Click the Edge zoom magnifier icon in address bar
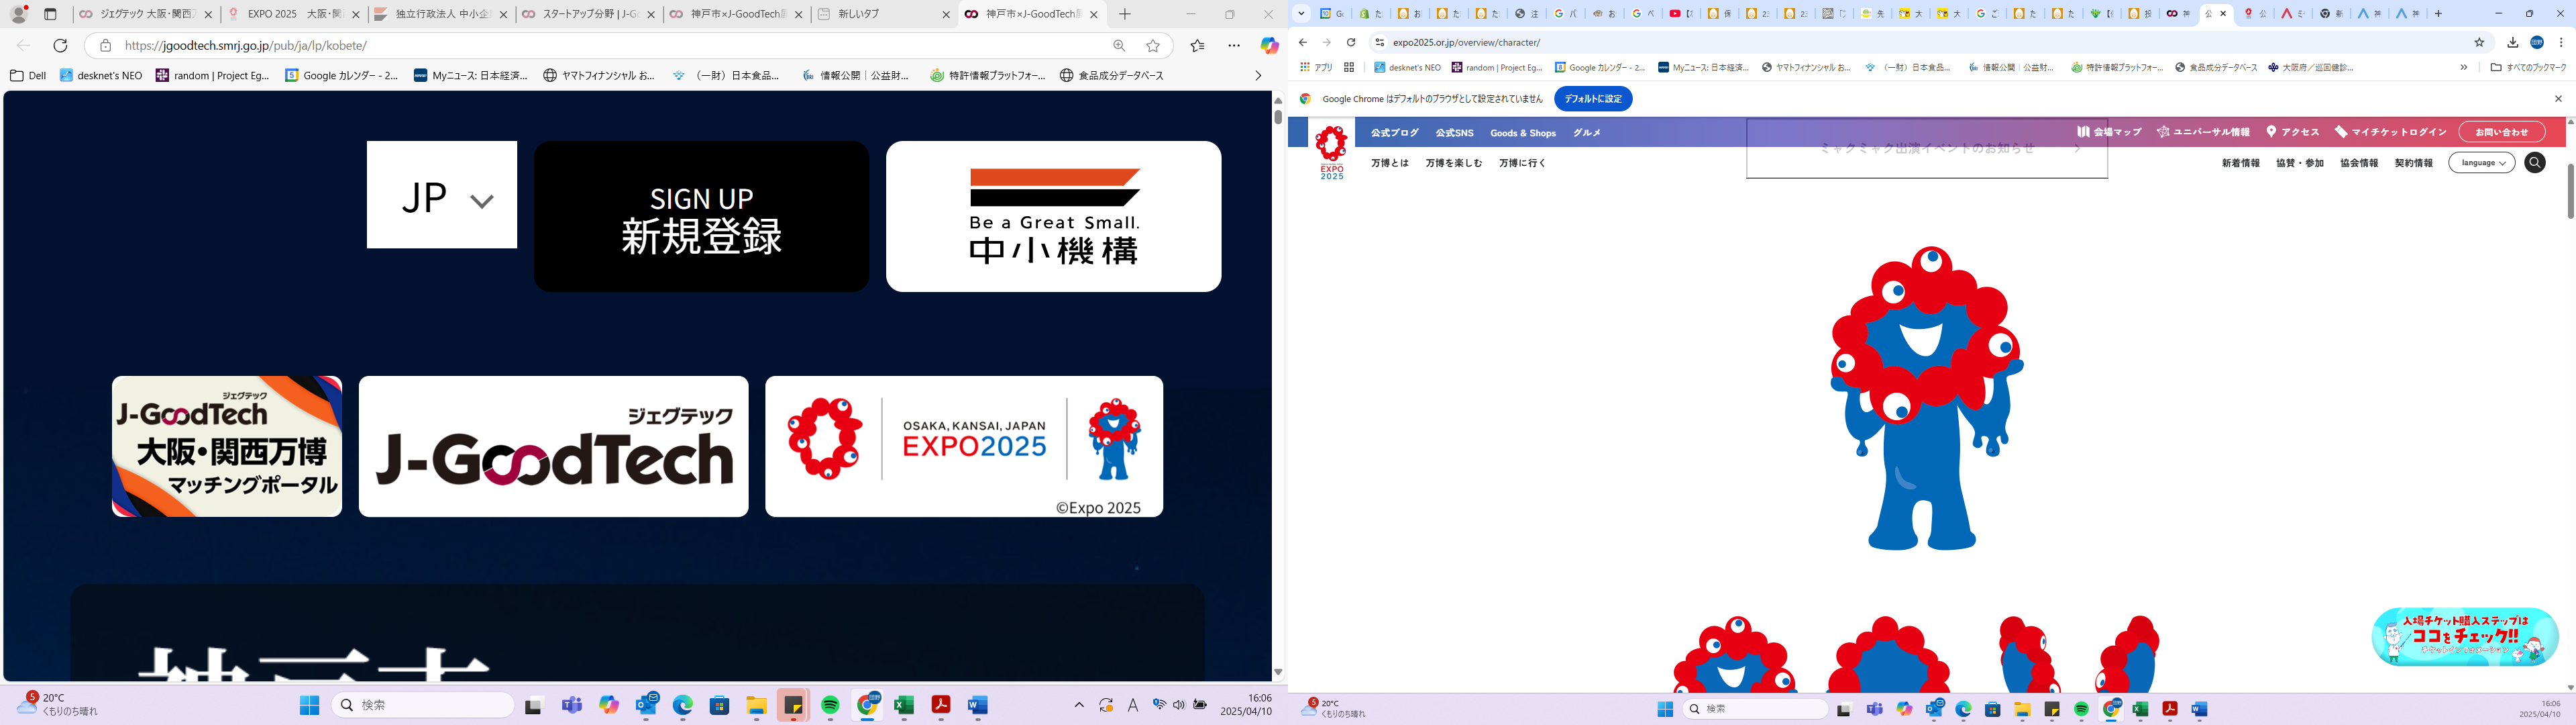2576x725 pixels. pos(1119,46)
